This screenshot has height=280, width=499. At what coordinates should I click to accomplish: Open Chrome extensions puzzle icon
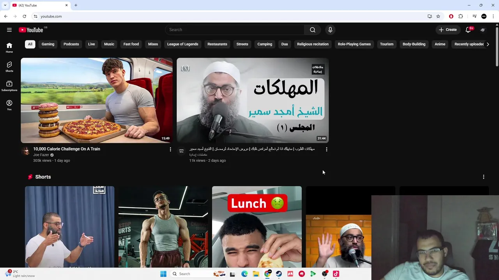tap(461, 16)
